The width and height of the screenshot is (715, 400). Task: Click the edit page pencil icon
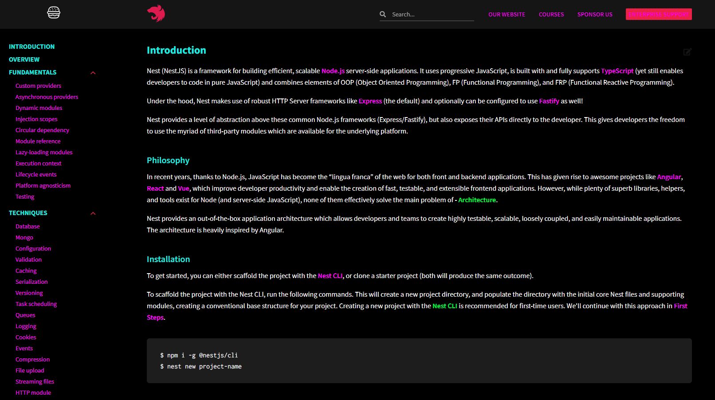click(687, 52)
